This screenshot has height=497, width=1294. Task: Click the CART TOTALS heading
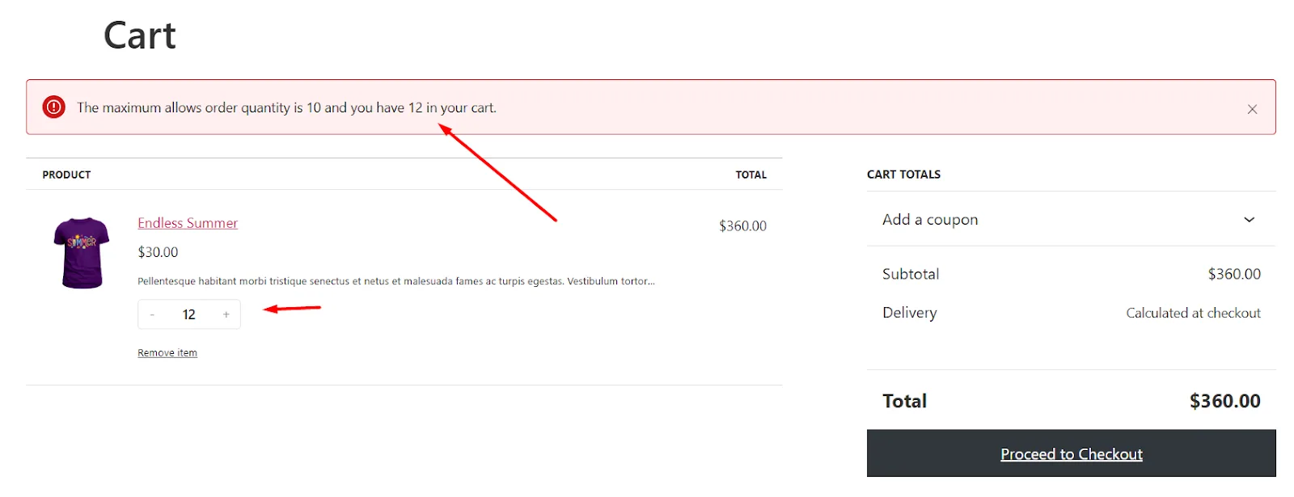click(x=903, y=175)
